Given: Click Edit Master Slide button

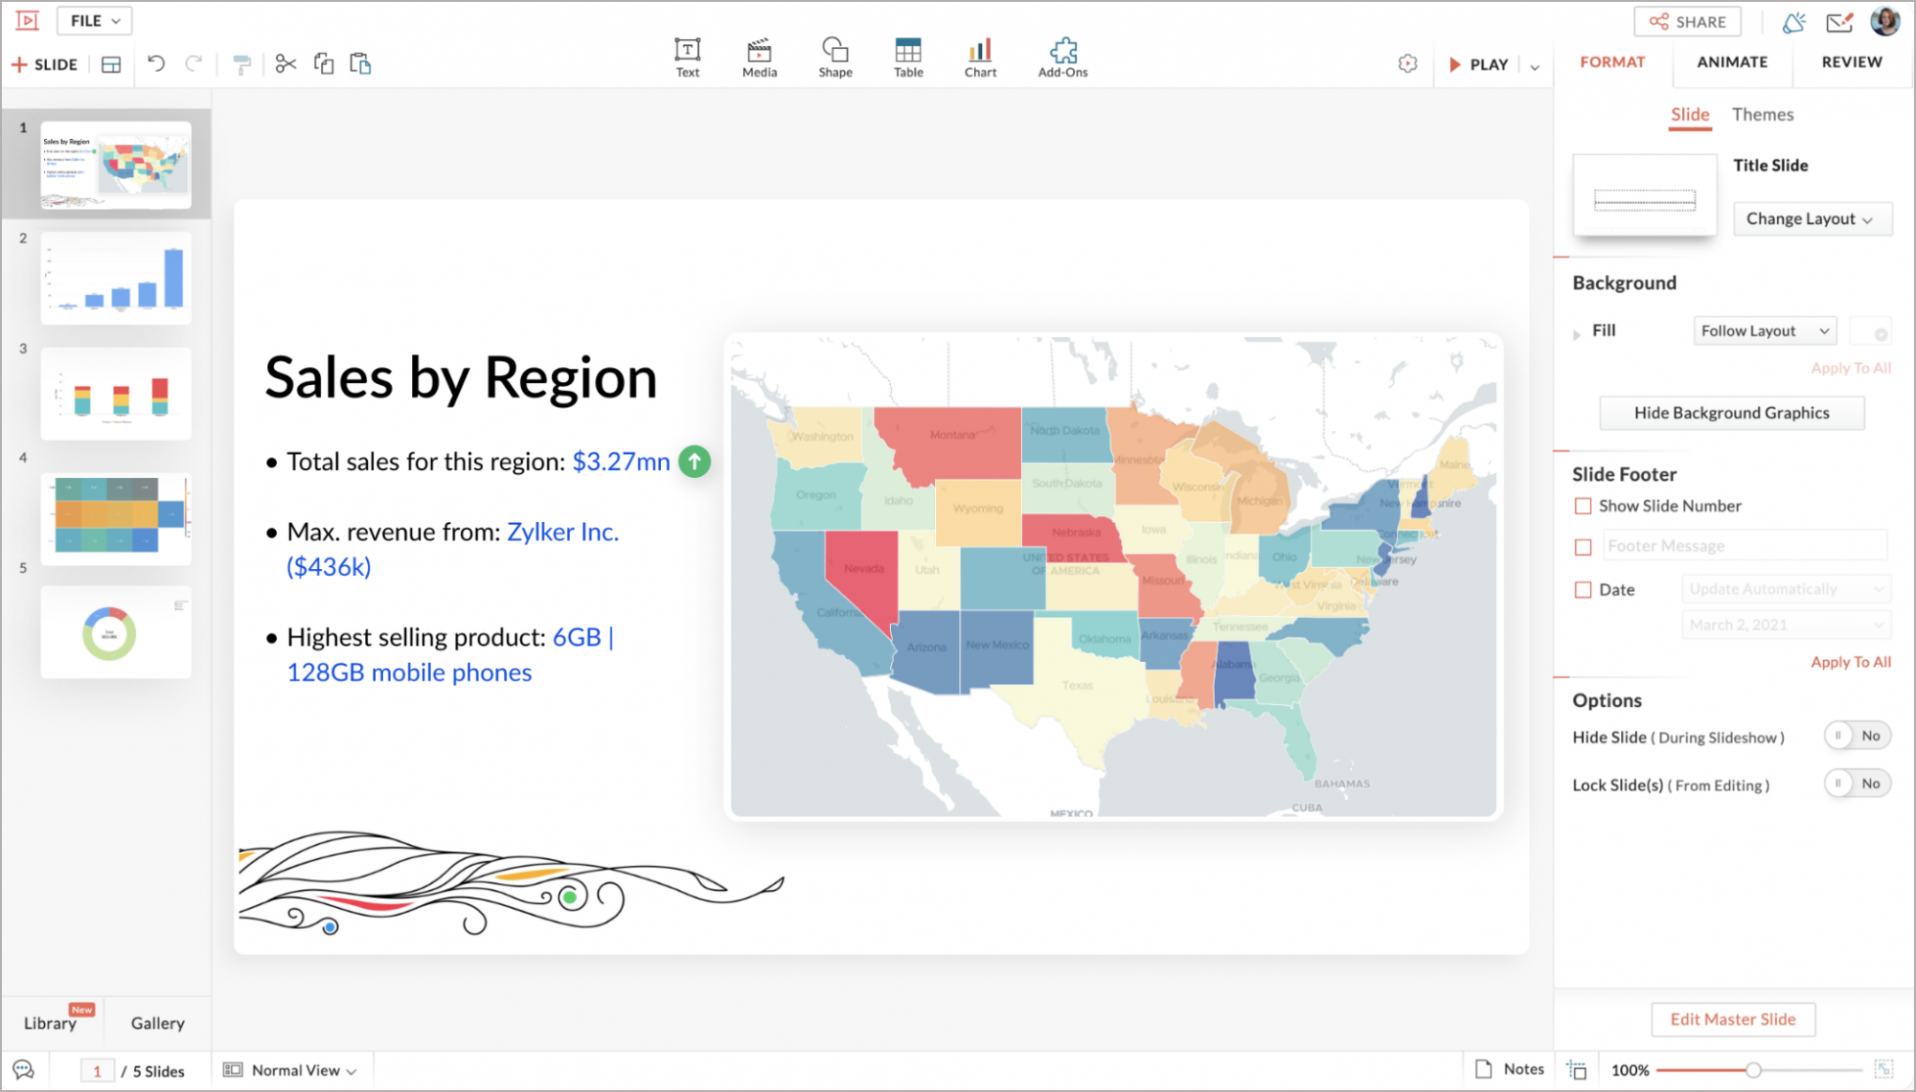Looking at the screenshot, I should [x=1732, y=1019].
